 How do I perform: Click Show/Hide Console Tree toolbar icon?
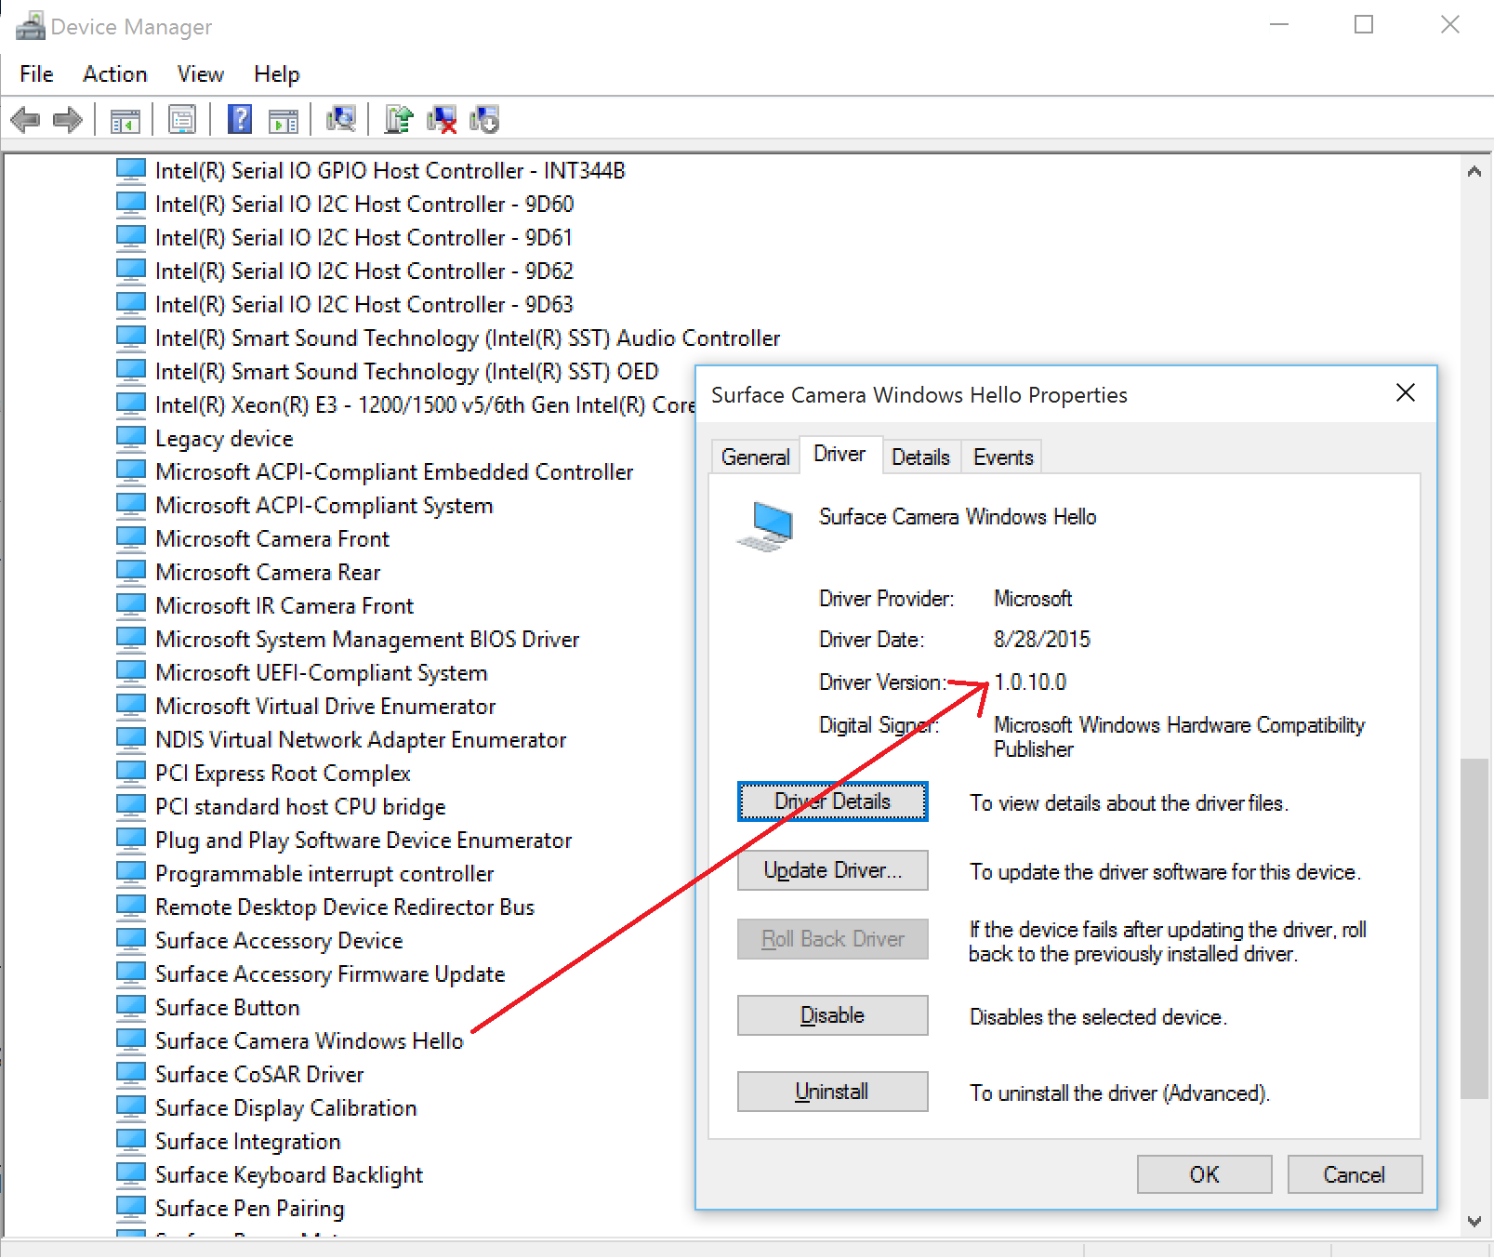tap(126, 121)
